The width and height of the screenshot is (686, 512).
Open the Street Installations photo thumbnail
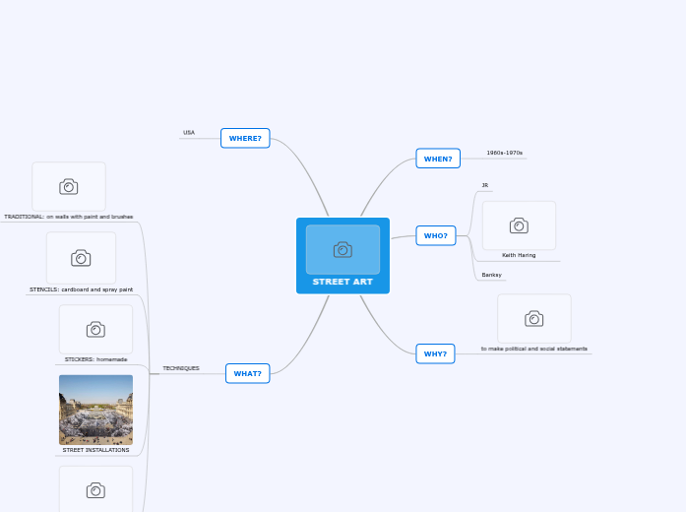point(95,410)
